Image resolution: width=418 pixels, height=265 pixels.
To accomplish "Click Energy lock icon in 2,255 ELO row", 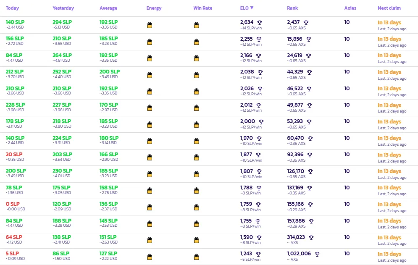I will point(150,42).
